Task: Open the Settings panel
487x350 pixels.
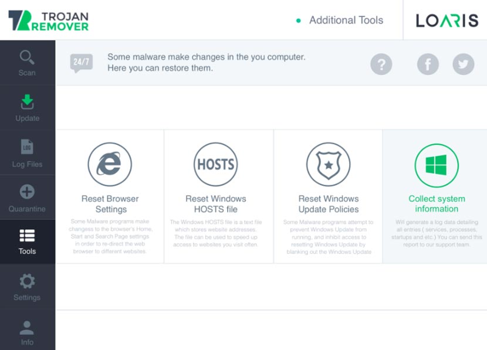Action: coord(27,287)
